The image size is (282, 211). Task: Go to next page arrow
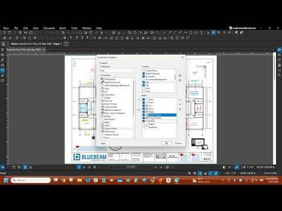[x=156, y=167]
